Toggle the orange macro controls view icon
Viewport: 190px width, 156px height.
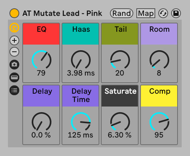14,28
